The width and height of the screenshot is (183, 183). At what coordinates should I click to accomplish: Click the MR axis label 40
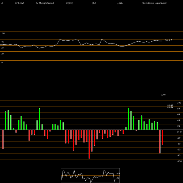pyautogui.click(x=179, y=120)
